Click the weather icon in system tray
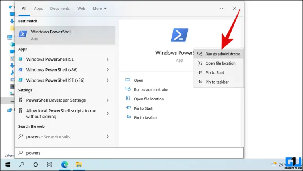Viewport: 303px width, 171px height. pos(273,164)
